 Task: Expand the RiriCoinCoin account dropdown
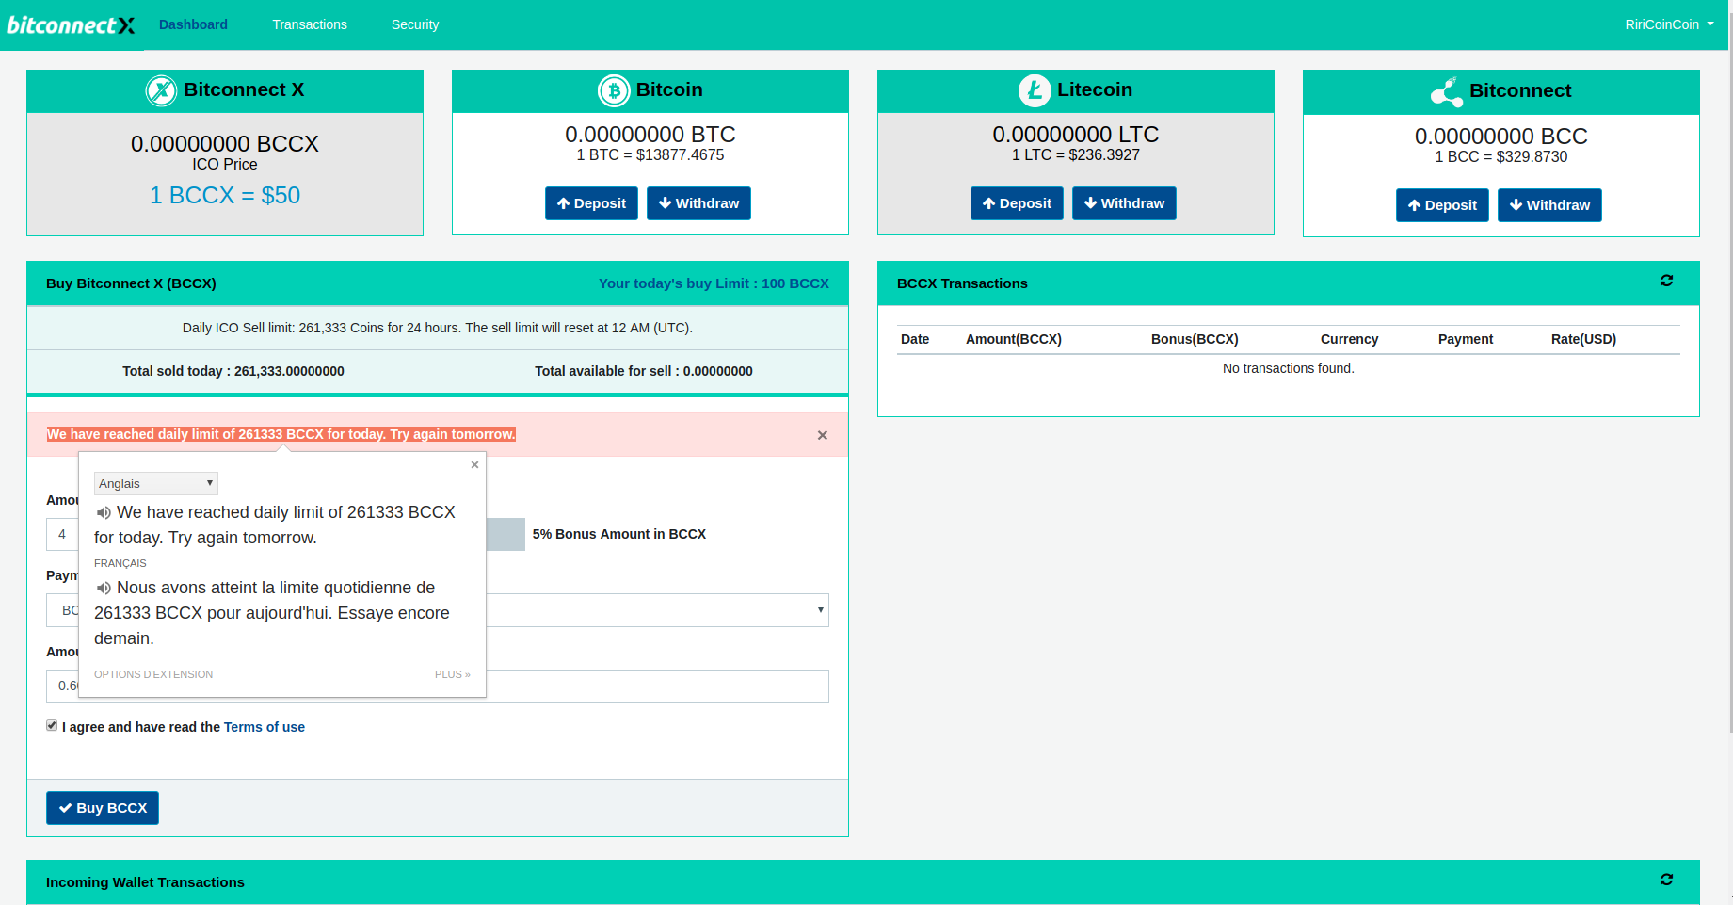1669,24
